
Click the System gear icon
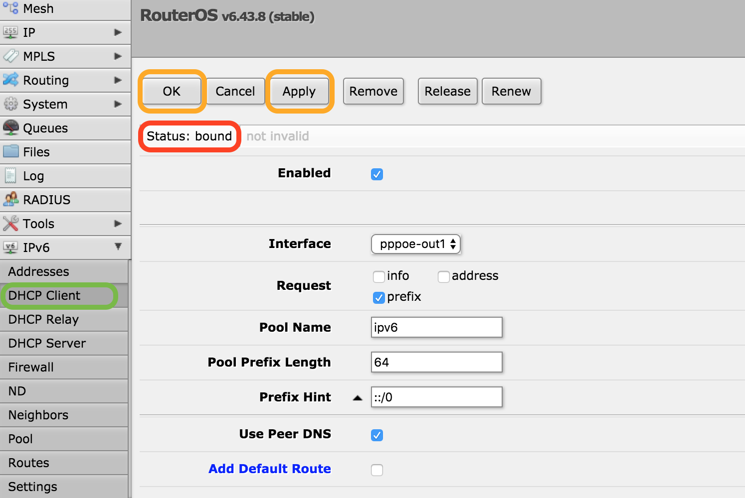pos(10,104)
